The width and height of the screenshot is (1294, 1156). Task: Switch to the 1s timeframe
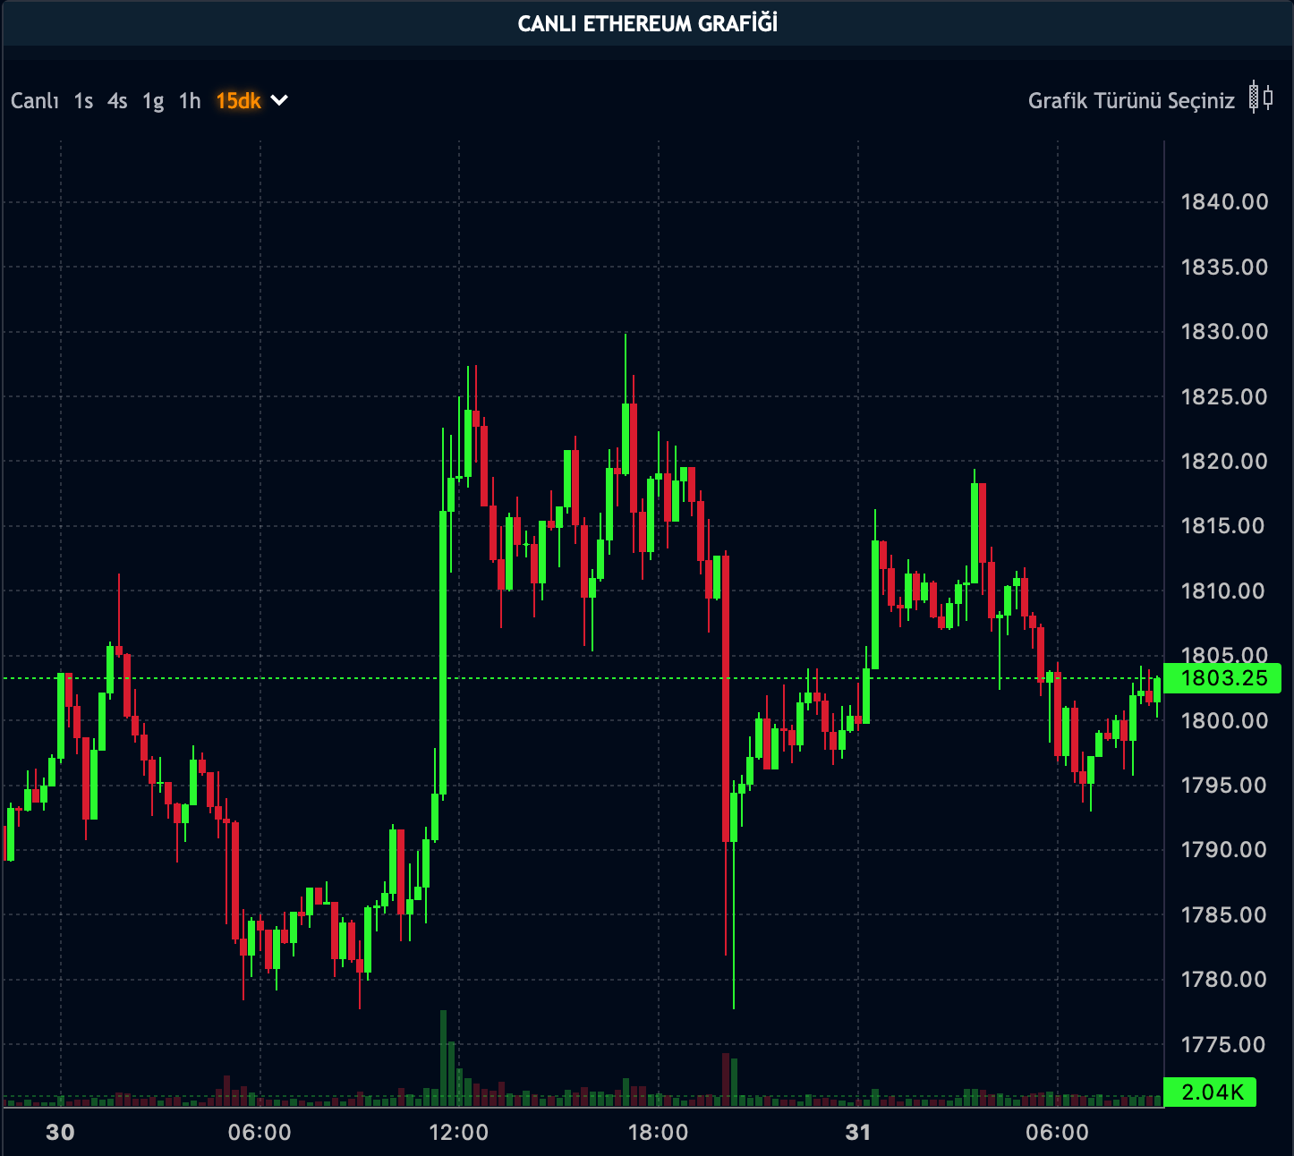point(83,101)
